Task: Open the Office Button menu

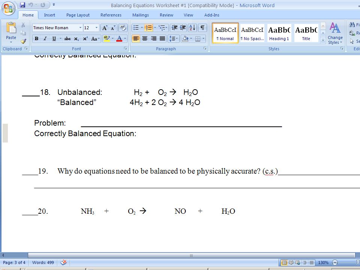Action: (x=9, y=8)
